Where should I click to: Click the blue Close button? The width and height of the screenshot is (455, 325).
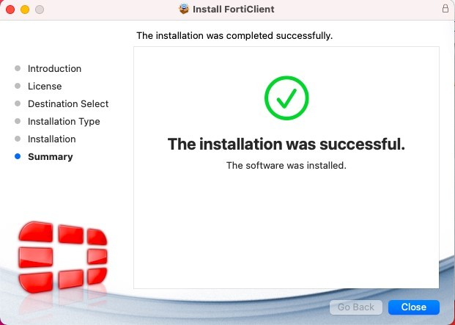point(414,307)
